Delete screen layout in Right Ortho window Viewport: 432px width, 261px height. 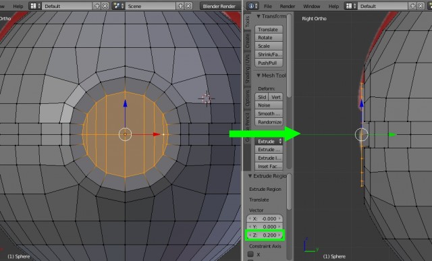coord(421,6)
